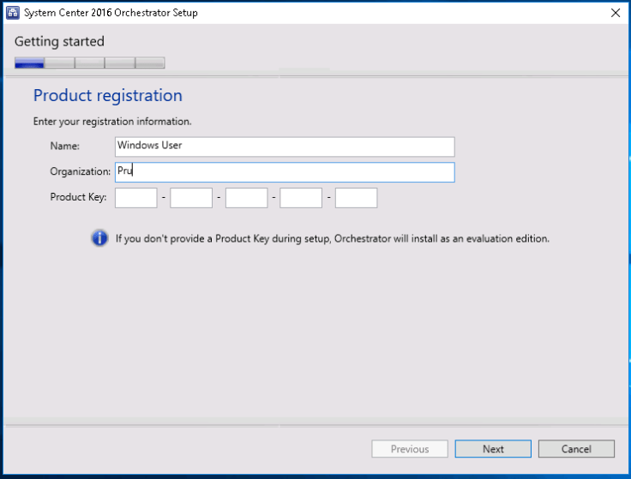
Task: Close the Orchestrator Setup window
Action: point(615,13)
